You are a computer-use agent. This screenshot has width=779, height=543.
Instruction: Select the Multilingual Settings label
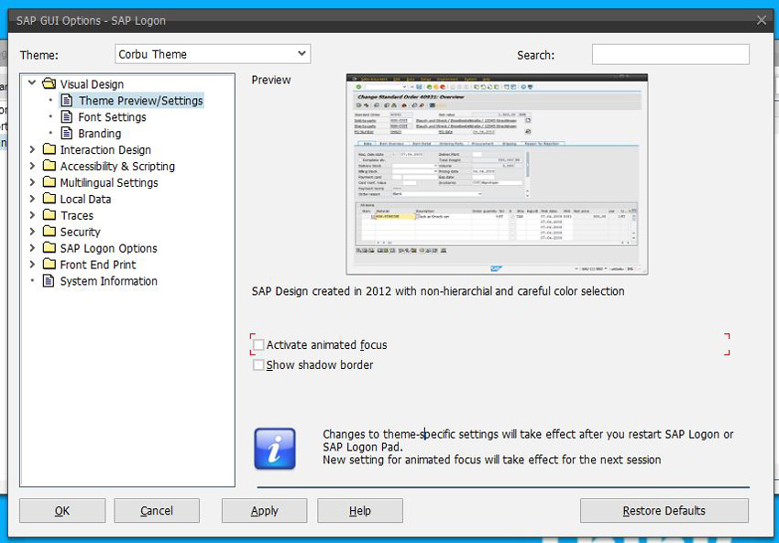click(109, 182)
